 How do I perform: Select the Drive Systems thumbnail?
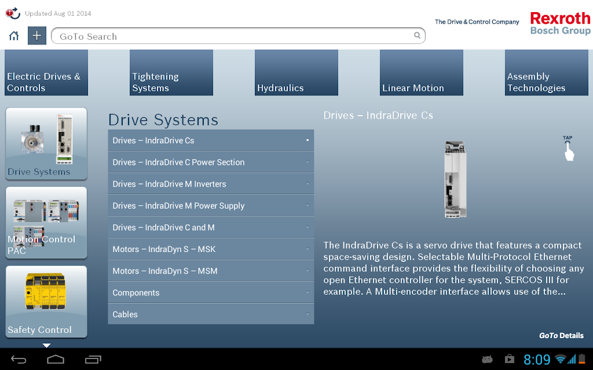(x=46, y=143)
